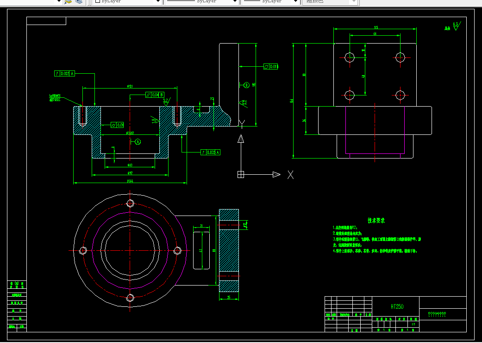Select the top bolt hole in plan view

point(130,203)
